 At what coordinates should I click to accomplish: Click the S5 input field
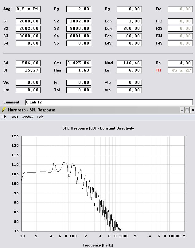pyautogui.click(x=79, y=43)
